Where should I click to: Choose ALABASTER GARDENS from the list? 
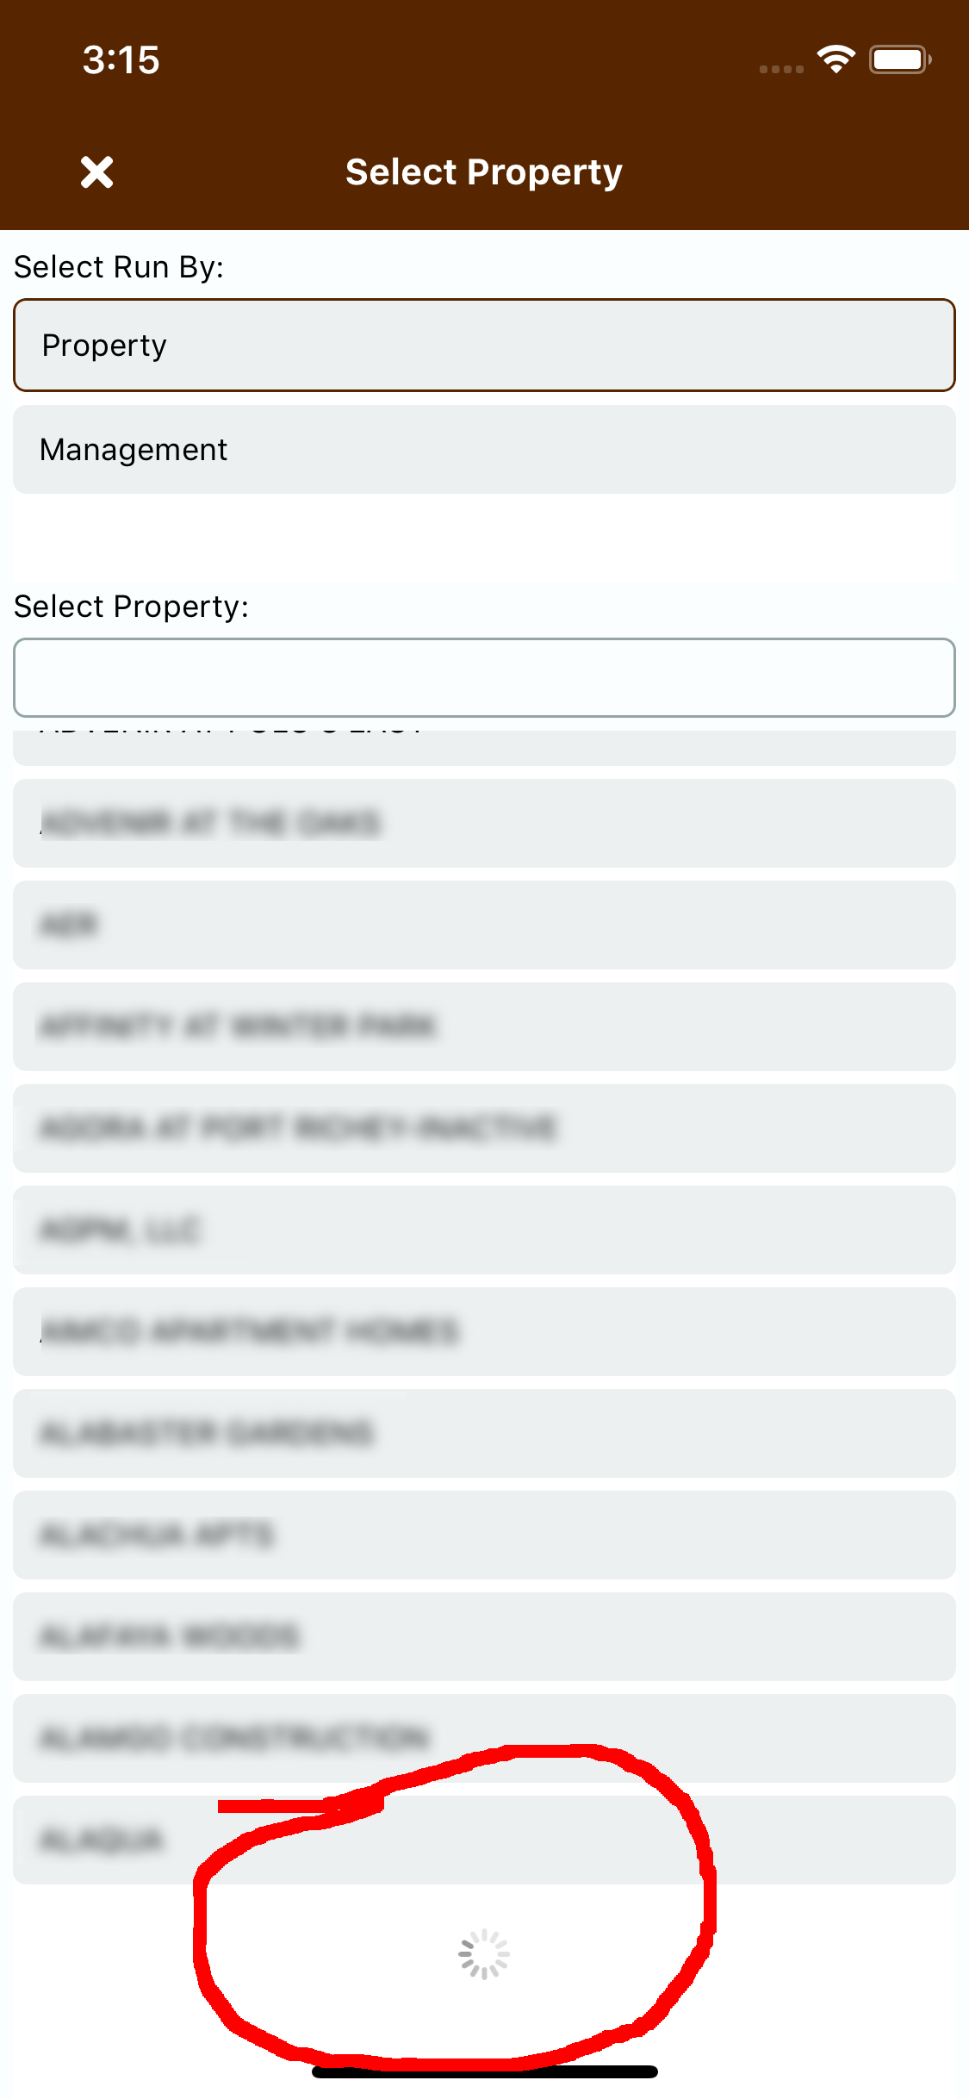pos(484,1434)
